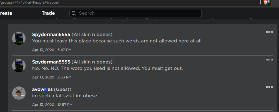
Task: Click the "Apr 13, 2020 | 12:57 PM" timestamp
Action: (x=52, y=105)
